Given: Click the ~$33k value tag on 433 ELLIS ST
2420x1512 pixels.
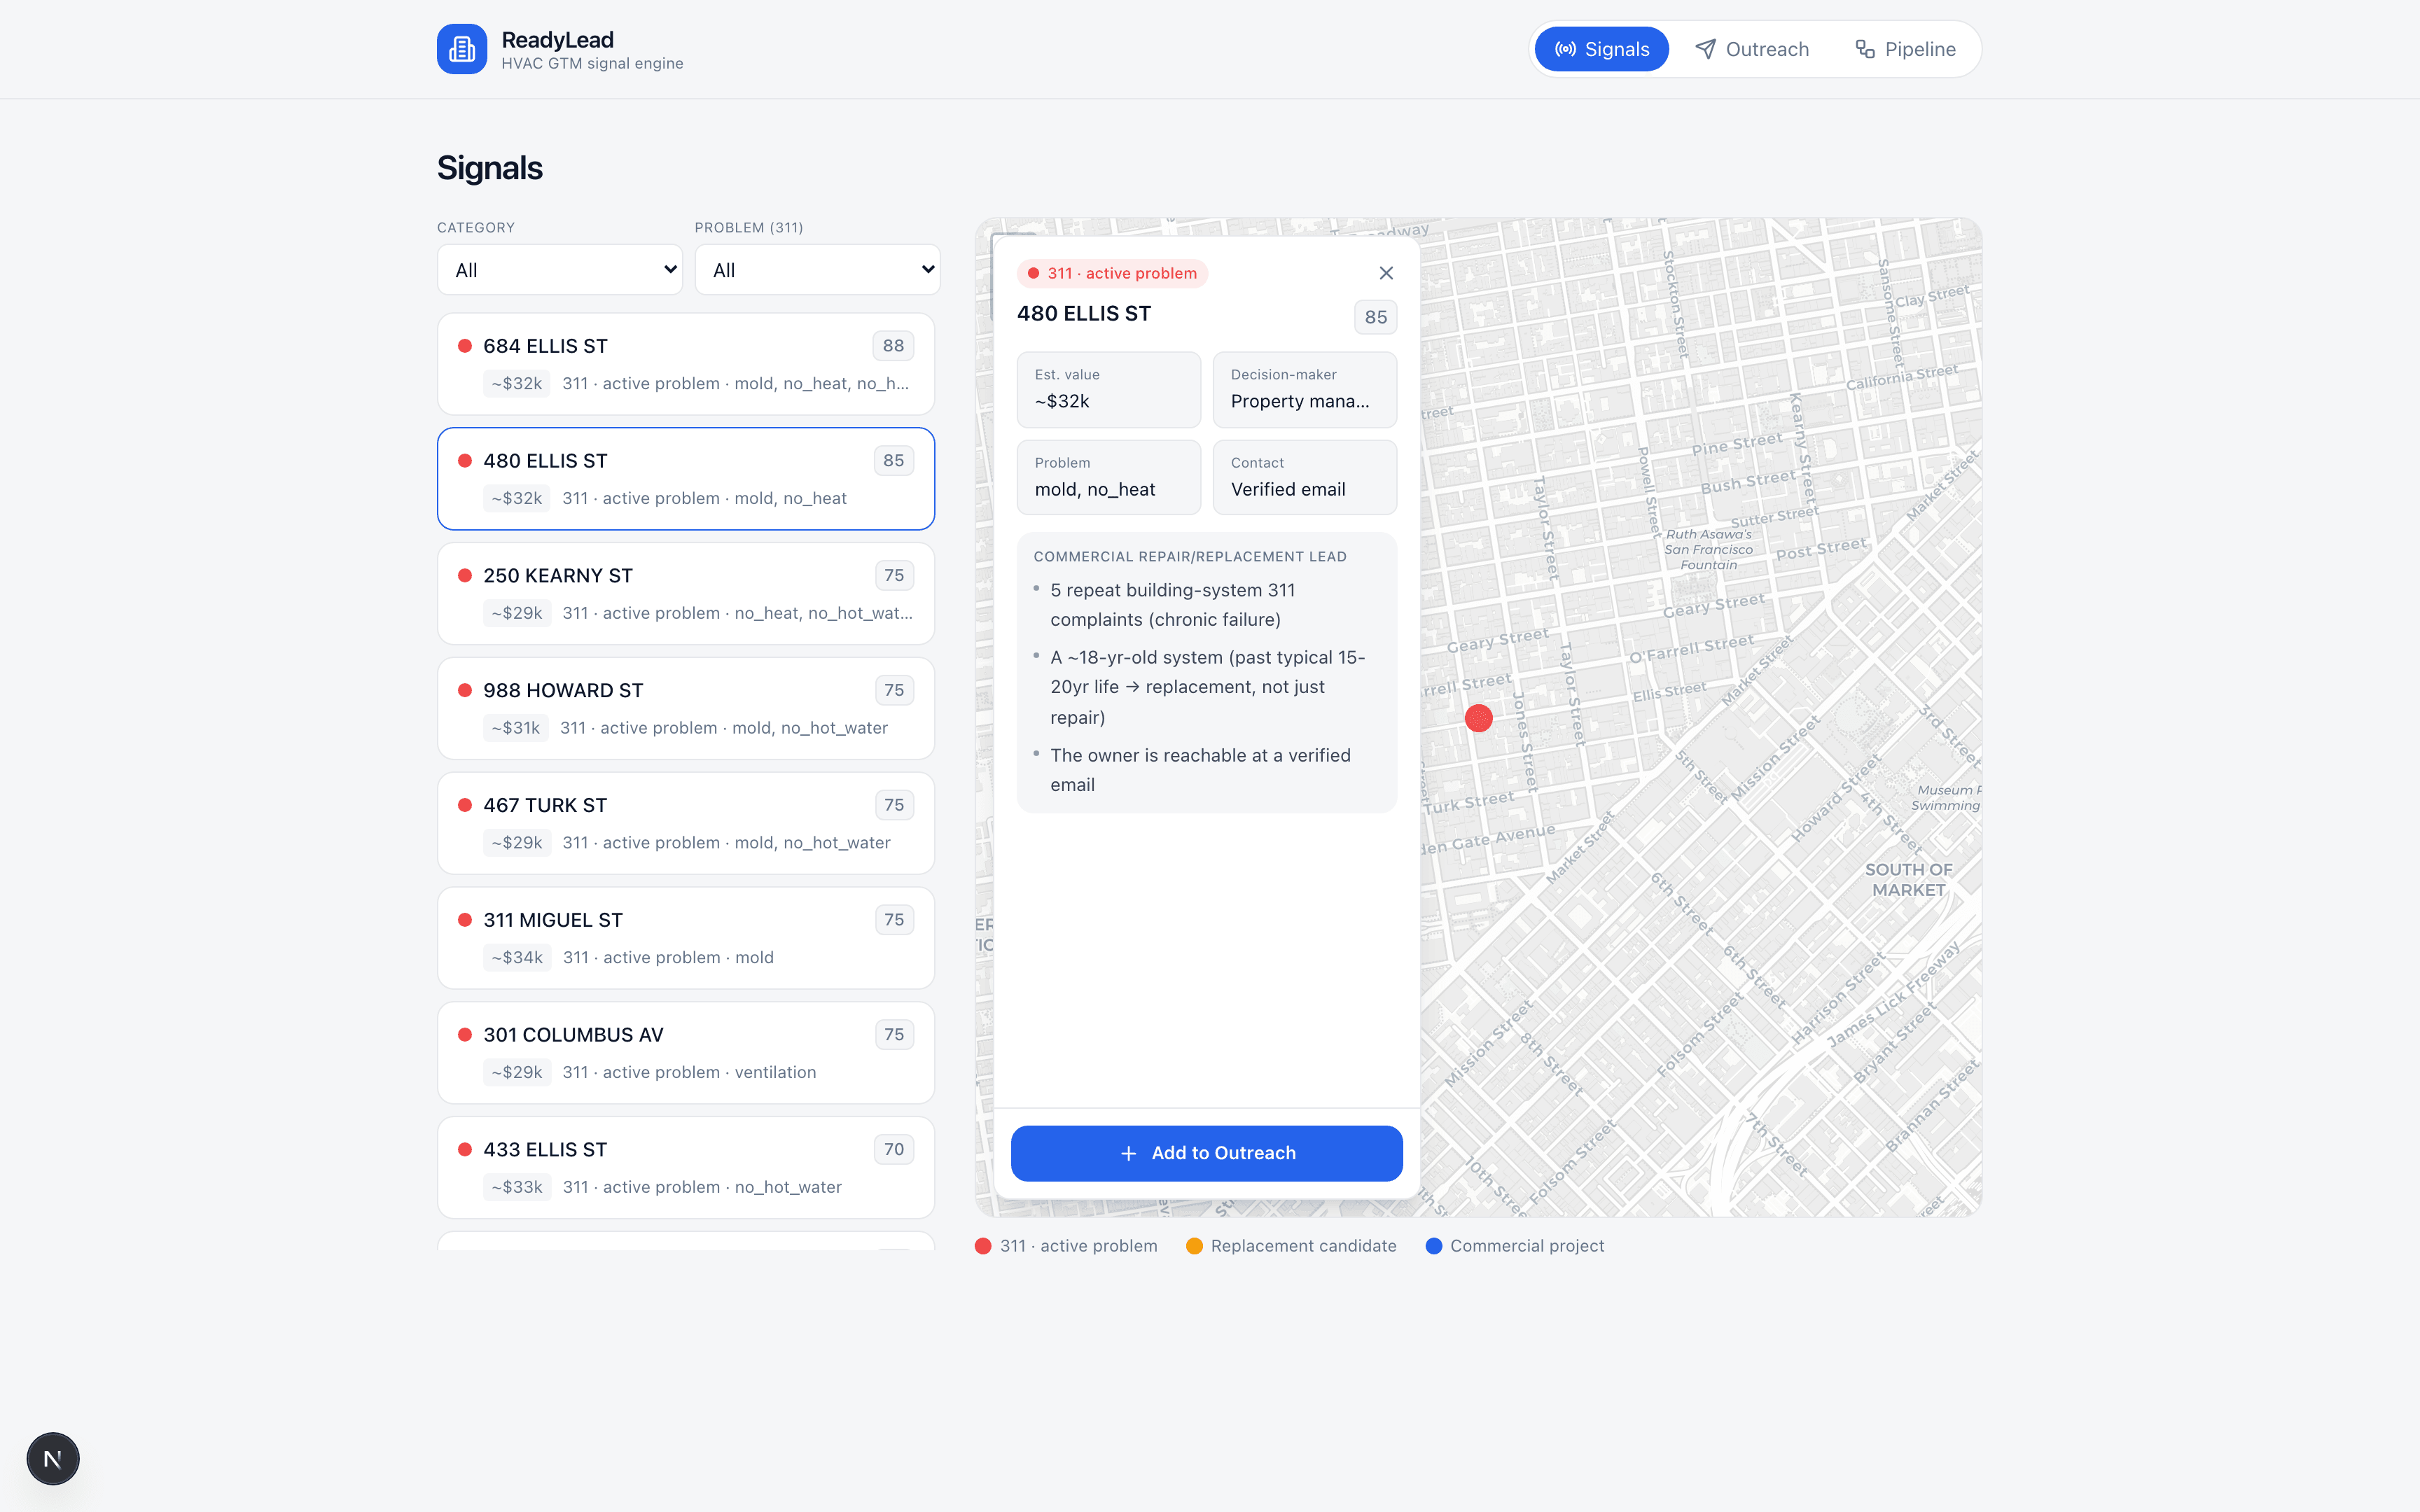Looking at the screenshot, I should (517, 1187).
